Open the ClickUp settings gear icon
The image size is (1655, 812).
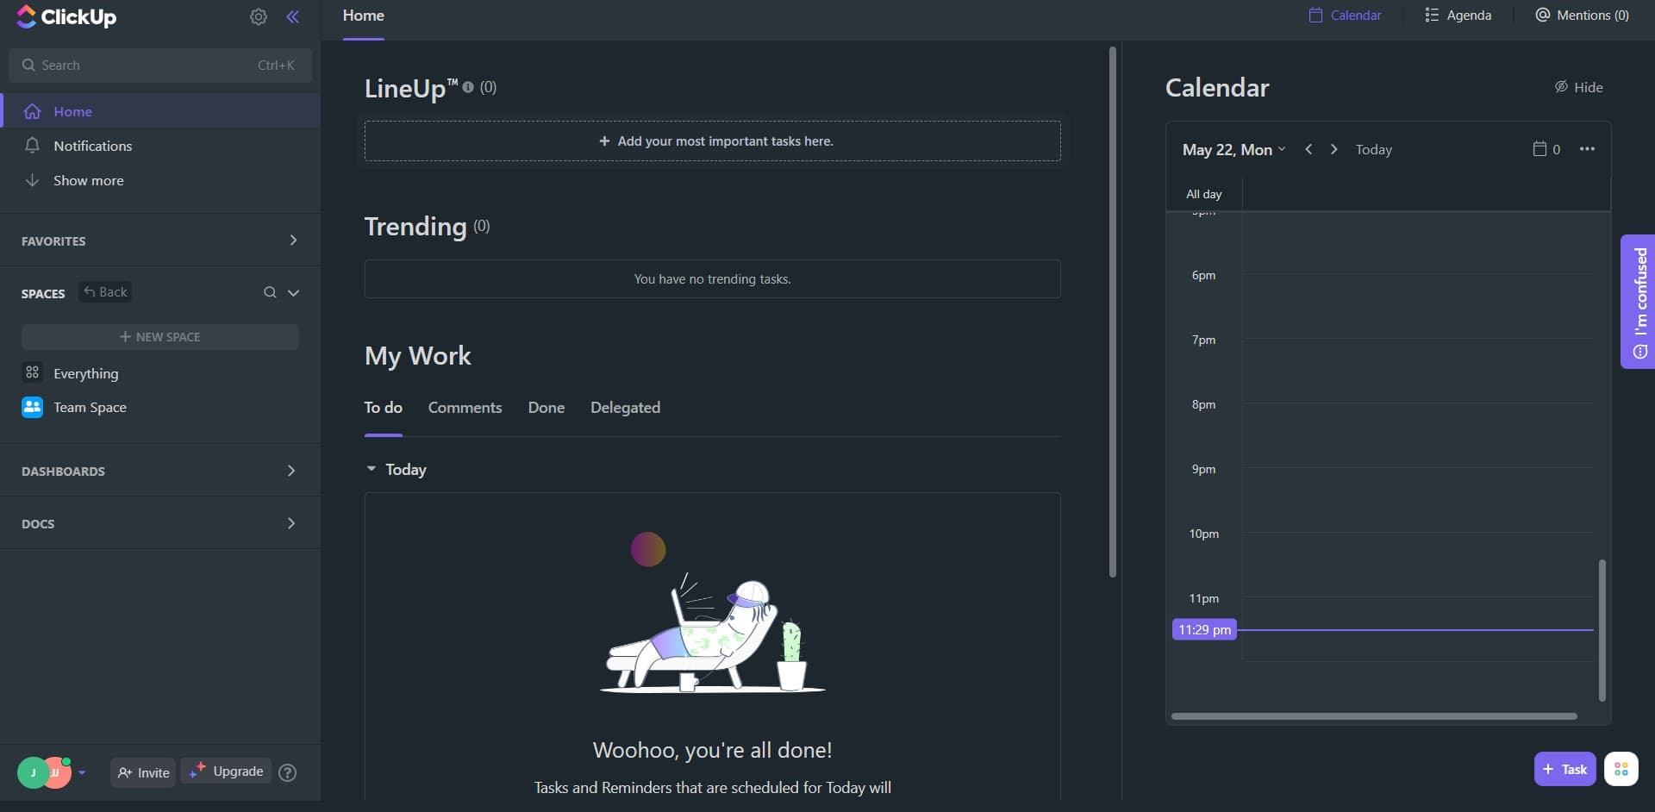click(258, 16)
